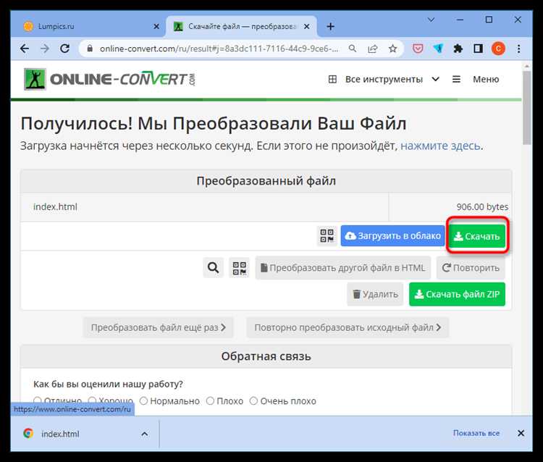The height and width of the screenshot is (462, 543).
Task: Choose the Очень плохо radio option
Action: [253, 400]
